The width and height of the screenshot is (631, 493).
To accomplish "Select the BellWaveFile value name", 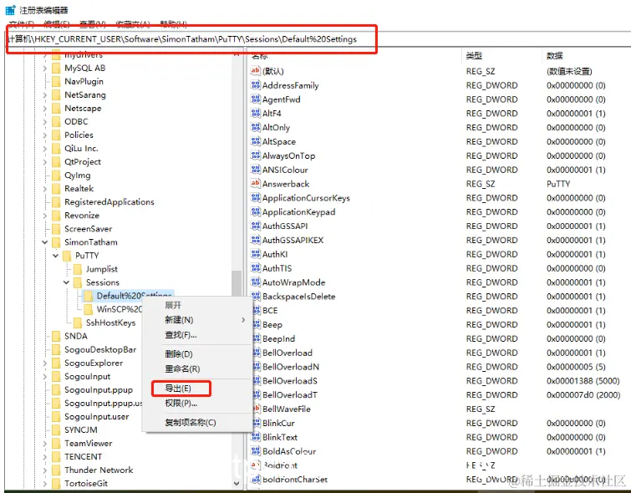I will tap(286, 409).
